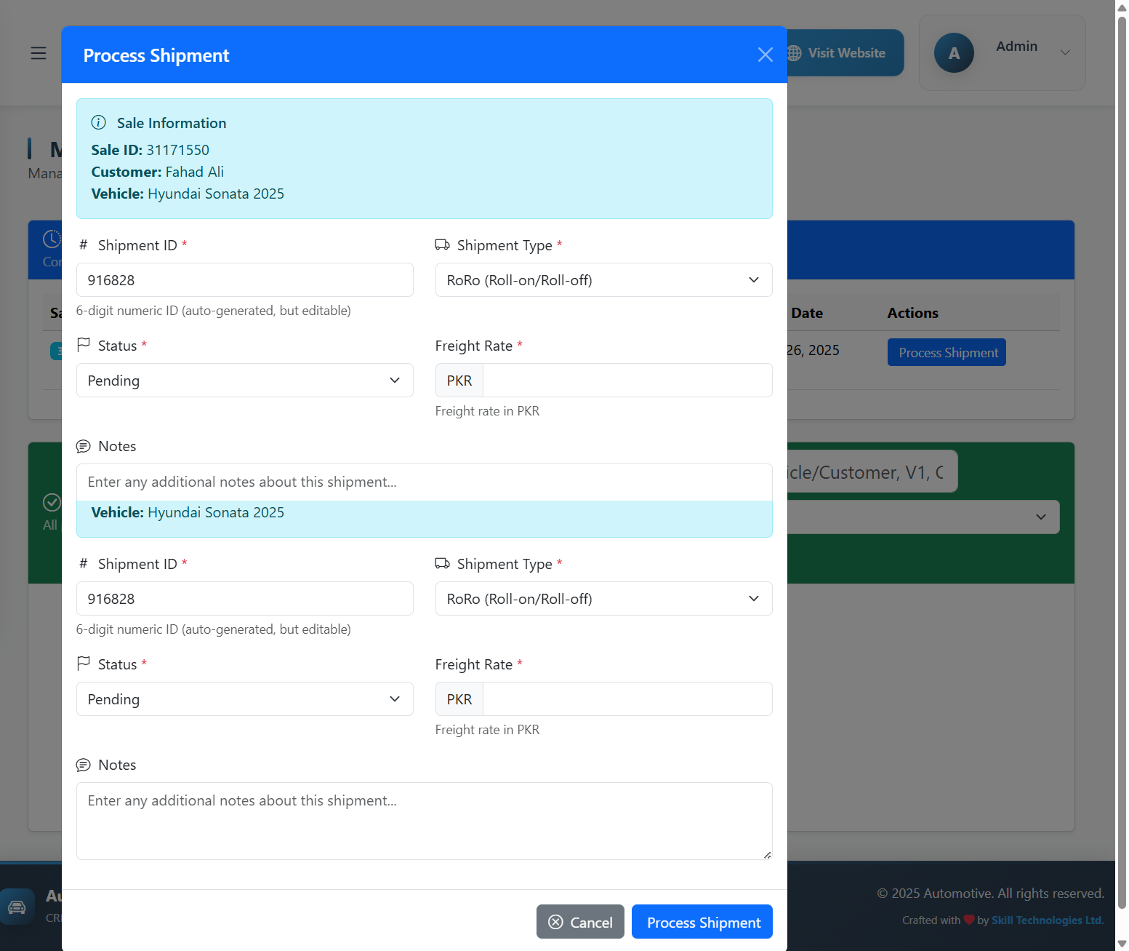This screenshot has width=1129, height=951.
Task: Click the Sale Information info icon
Action: (99, 122)
